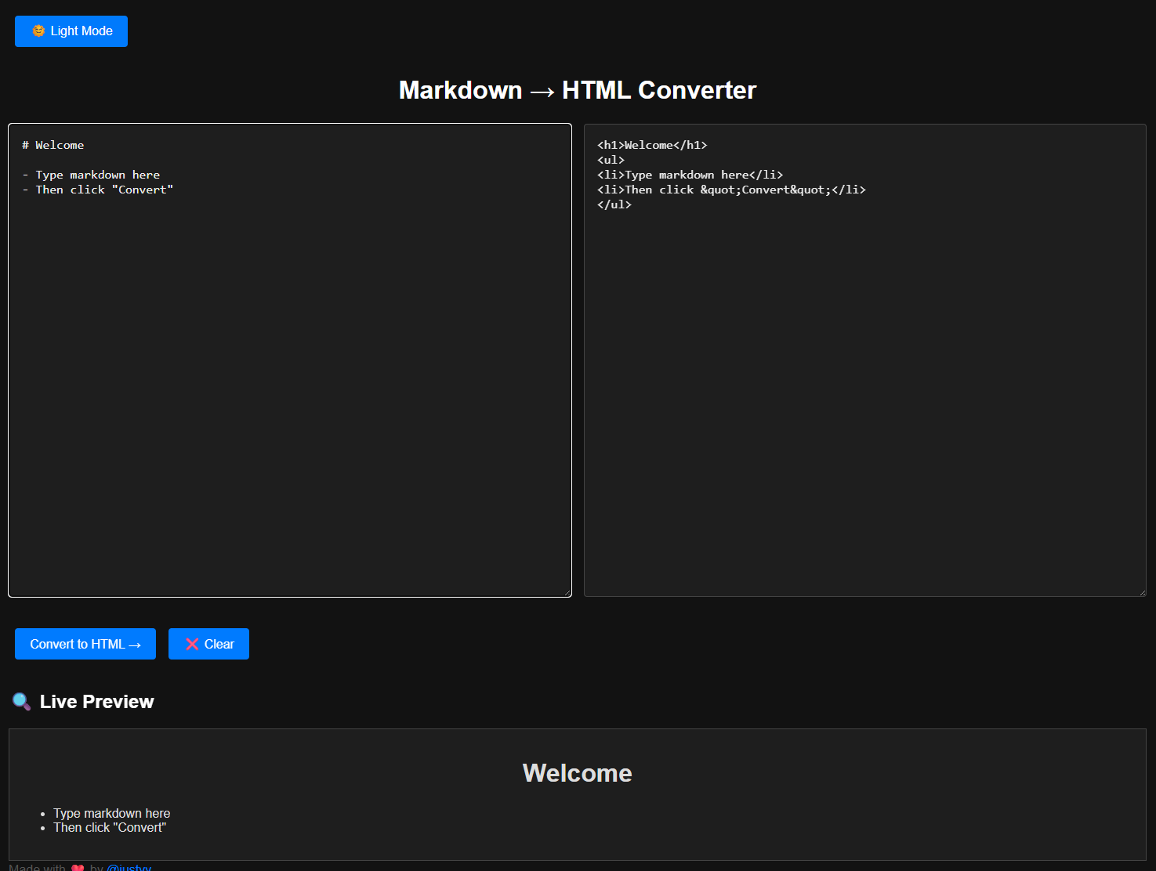This screenshot has height=871, width=1156.
Task: Open the @justyy author link
Action: (129, 867)
